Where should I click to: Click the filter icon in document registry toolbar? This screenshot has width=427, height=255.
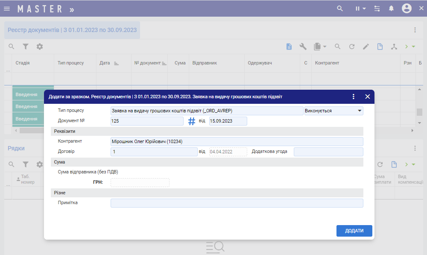tap(26, 47)
